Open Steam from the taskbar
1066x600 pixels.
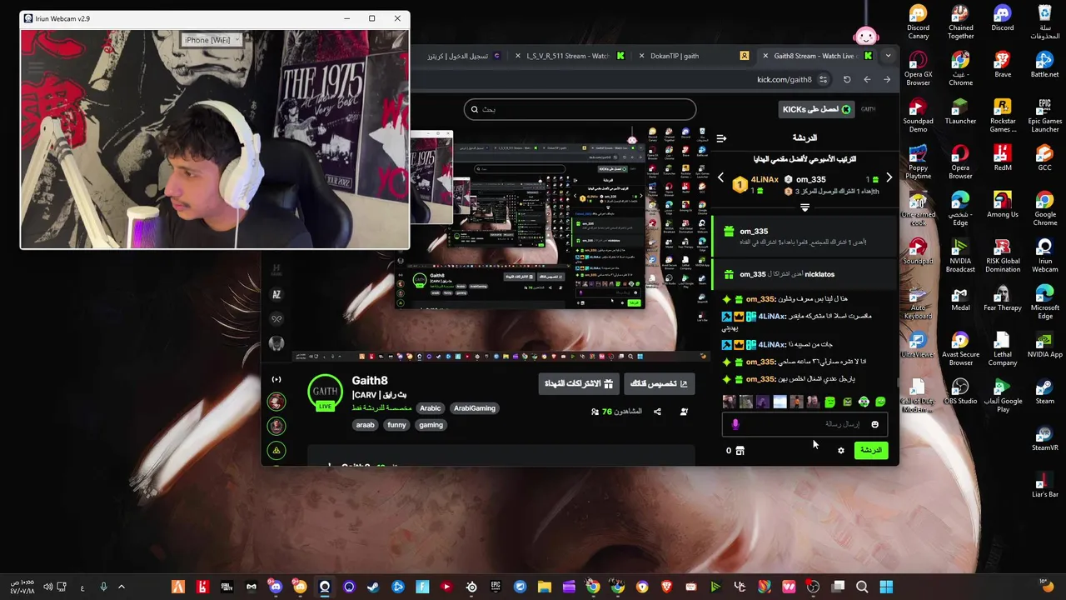point(373,587)
